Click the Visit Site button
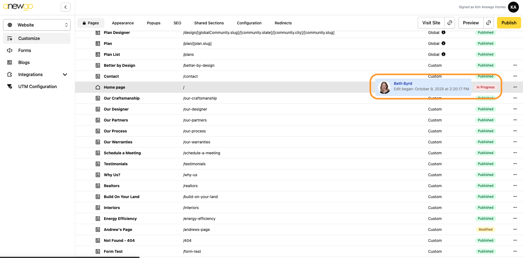Screen dimensions: 523x258 (431, 23)
